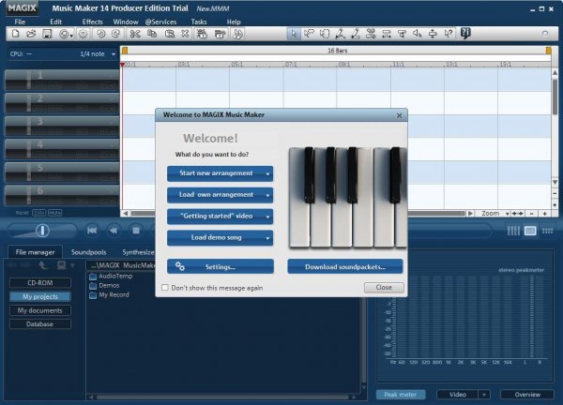Create a new arrangement via toolbar icon
This screenshot has height=405, width=563.
tap(15, 34)
